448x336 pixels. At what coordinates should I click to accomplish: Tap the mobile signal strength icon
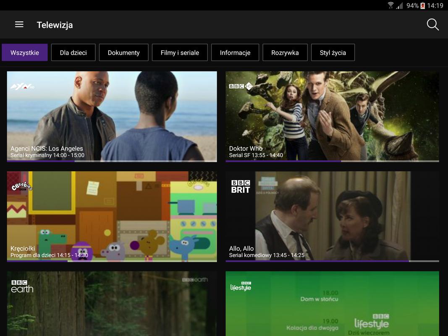click(399, 5)
